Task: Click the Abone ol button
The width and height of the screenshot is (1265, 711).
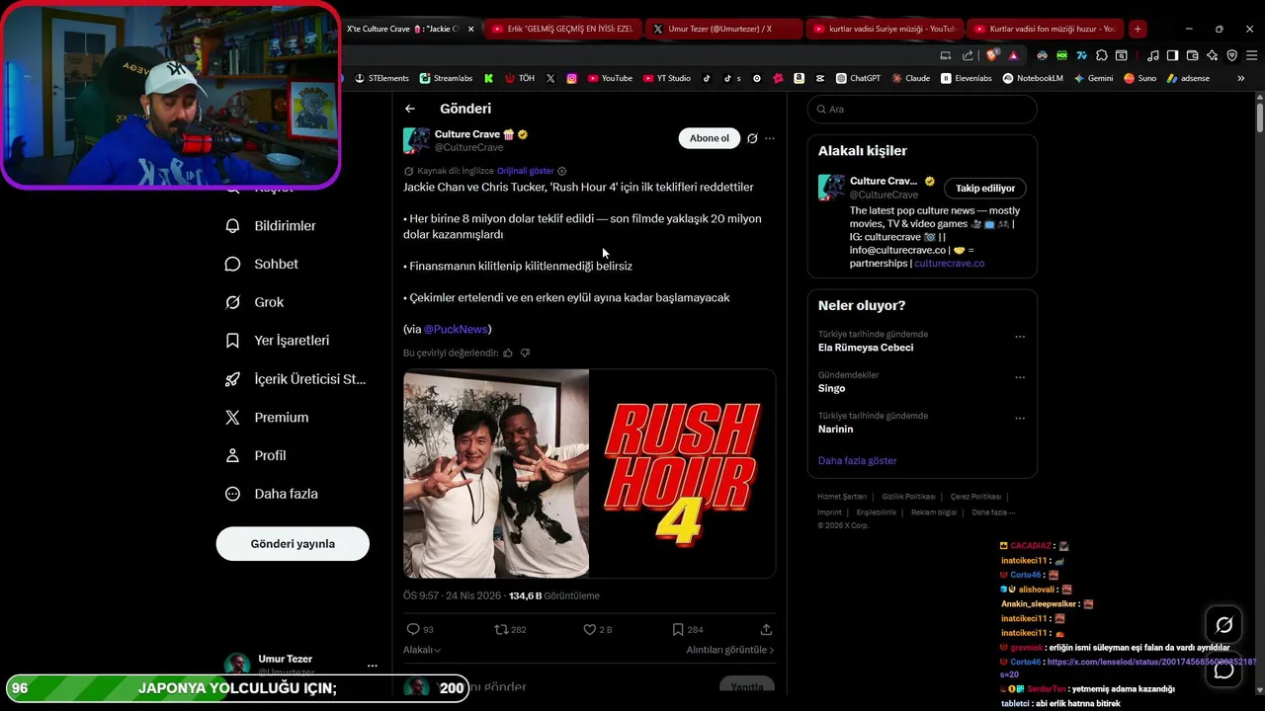Action: point(710,138)
